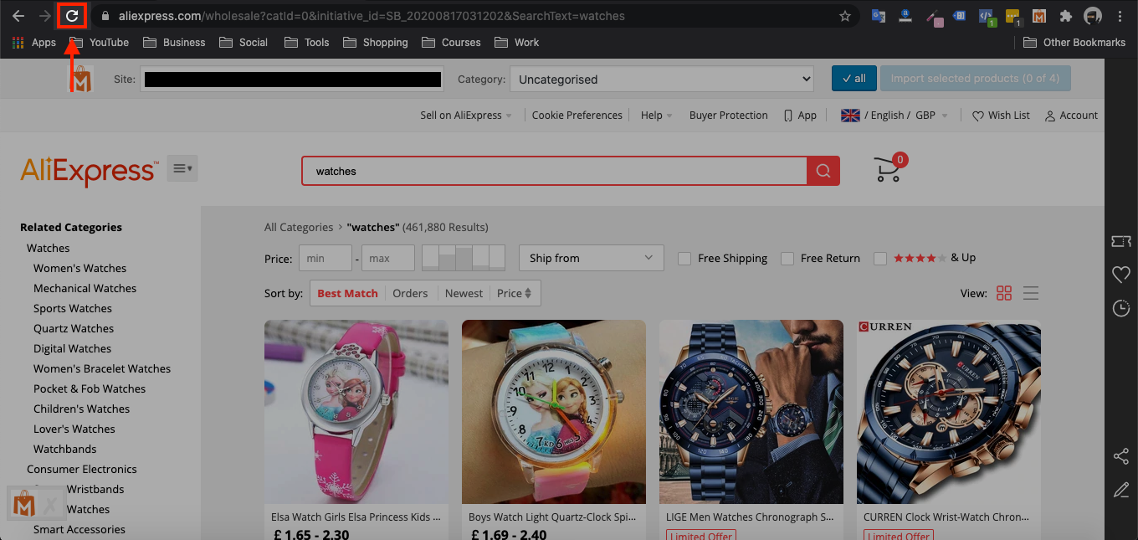Open the categories hamburger menu near logo

tap(182, 169)
